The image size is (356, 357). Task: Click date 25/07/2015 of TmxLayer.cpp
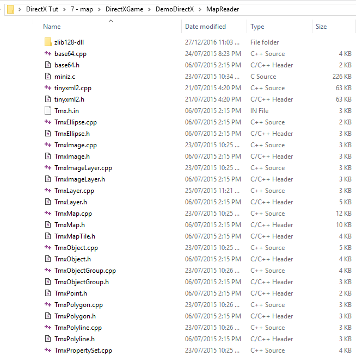pyautogui.click(x=212, y=191)
